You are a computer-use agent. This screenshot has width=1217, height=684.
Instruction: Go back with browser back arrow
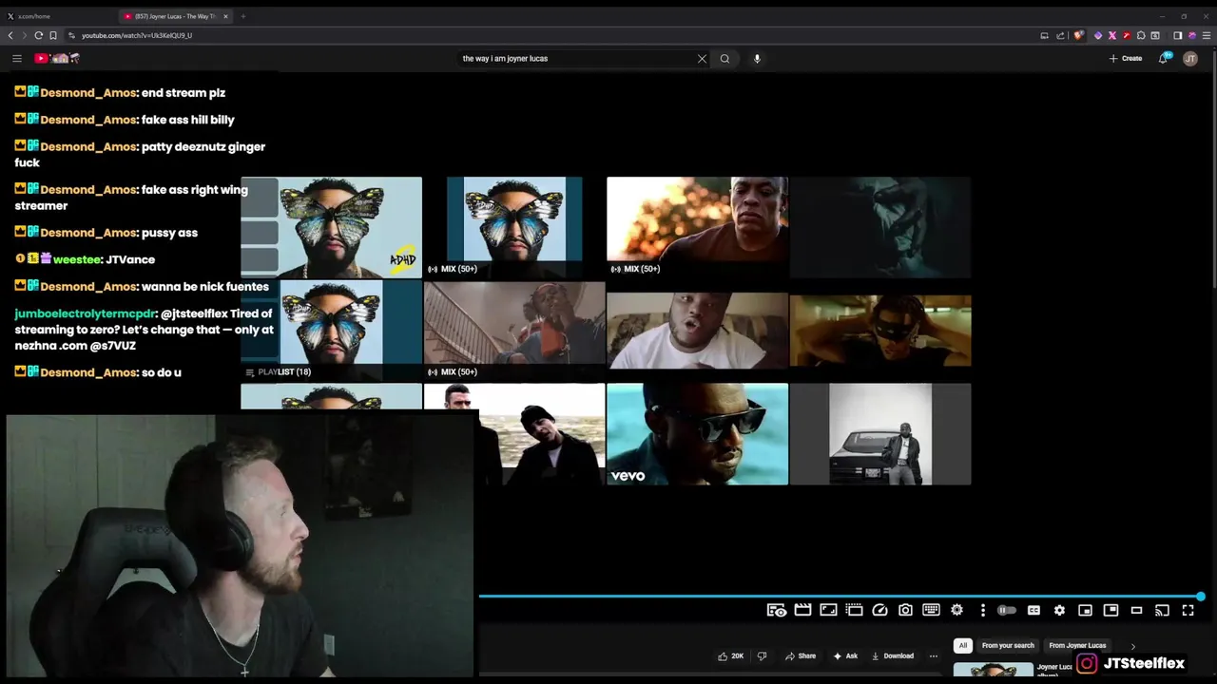tap(10, 35)
